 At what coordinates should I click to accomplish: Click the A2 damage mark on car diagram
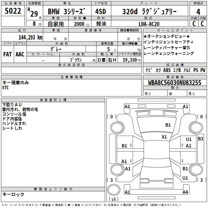coord(127,106)
